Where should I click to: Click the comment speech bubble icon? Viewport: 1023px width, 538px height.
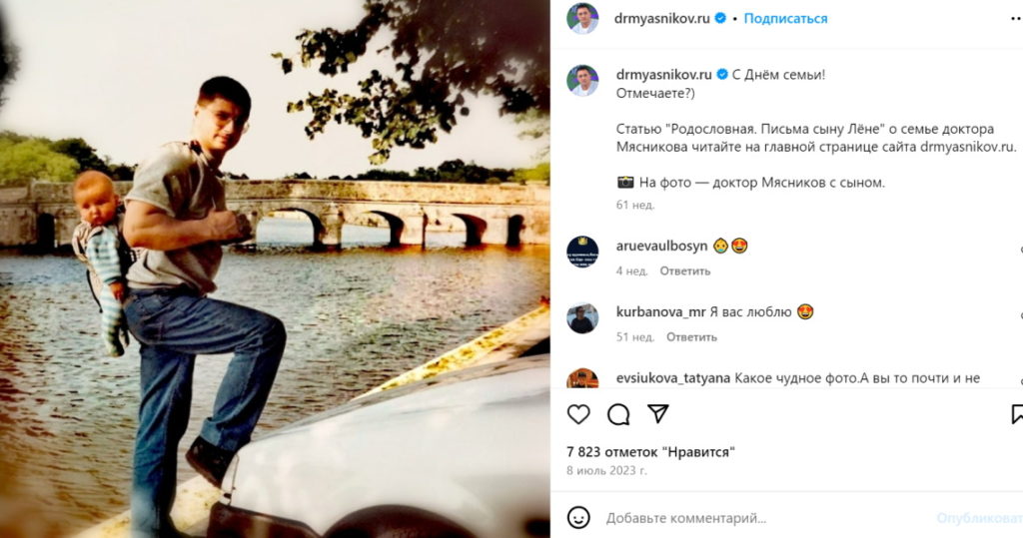pyautogui.click(x=618, y=414)
